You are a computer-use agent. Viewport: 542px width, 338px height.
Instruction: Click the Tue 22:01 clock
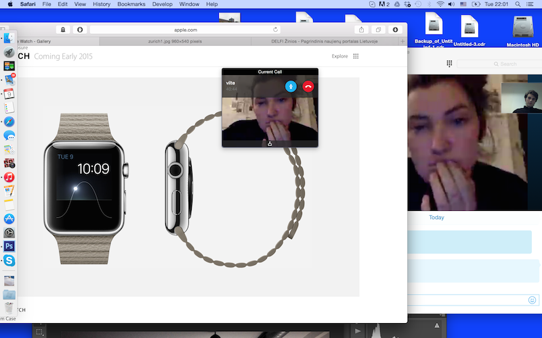pos(497,4)
